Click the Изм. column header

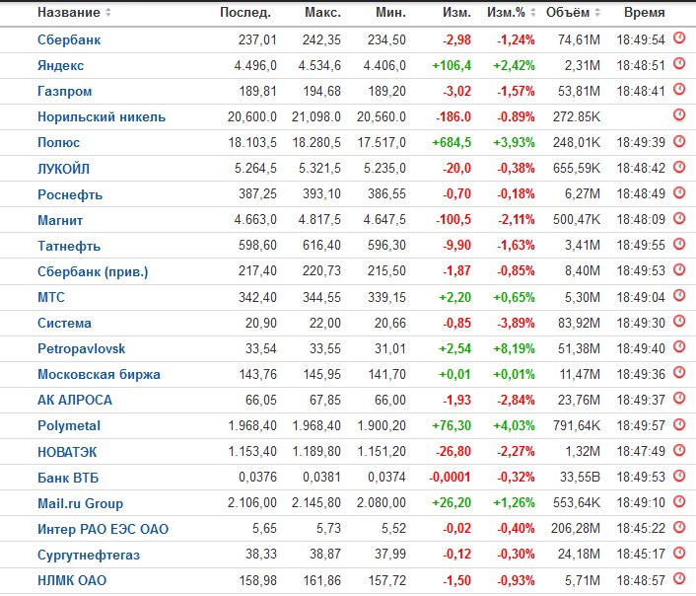point(456,13)
